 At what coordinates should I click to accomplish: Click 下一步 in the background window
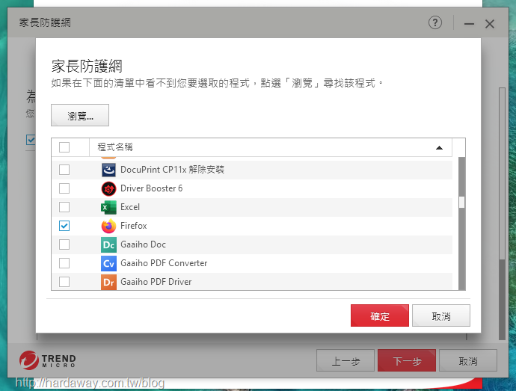tap(407, 360)
